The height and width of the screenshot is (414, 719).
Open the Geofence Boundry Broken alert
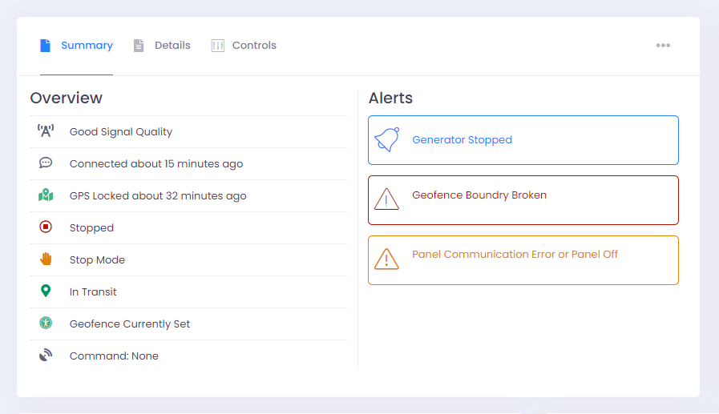click(x=479, y=195)
